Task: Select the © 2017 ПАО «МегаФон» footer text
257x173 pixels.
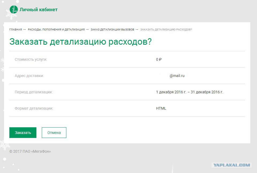Action: [x=30, y=151]
